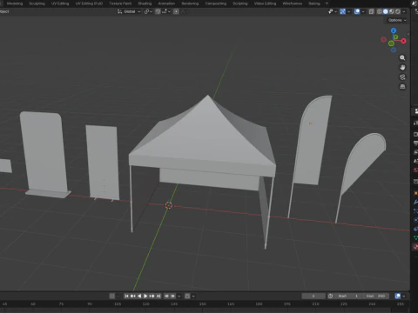
Task: Open the Material properties tab
Action: pyautogui.click(x=415, y=247)
